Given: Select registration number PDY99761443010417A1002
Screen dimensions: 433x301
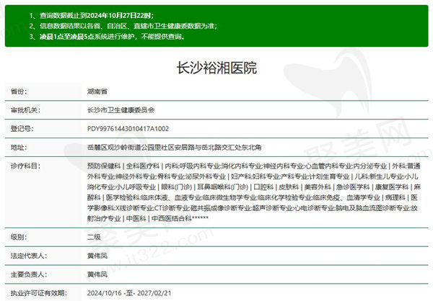Looking at the screenshot, I should click(128, 129).
